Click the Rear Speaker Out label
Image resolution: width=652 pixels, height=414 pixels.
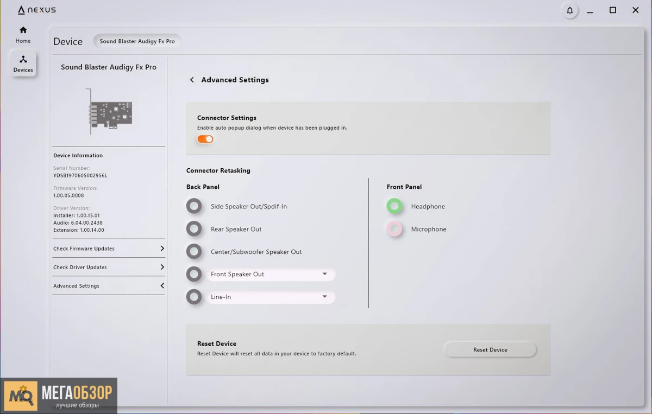(236, 229)
